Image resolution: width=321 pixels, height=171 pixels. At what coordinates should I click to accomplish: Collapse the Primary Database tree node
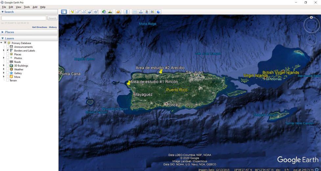point(1,43)
